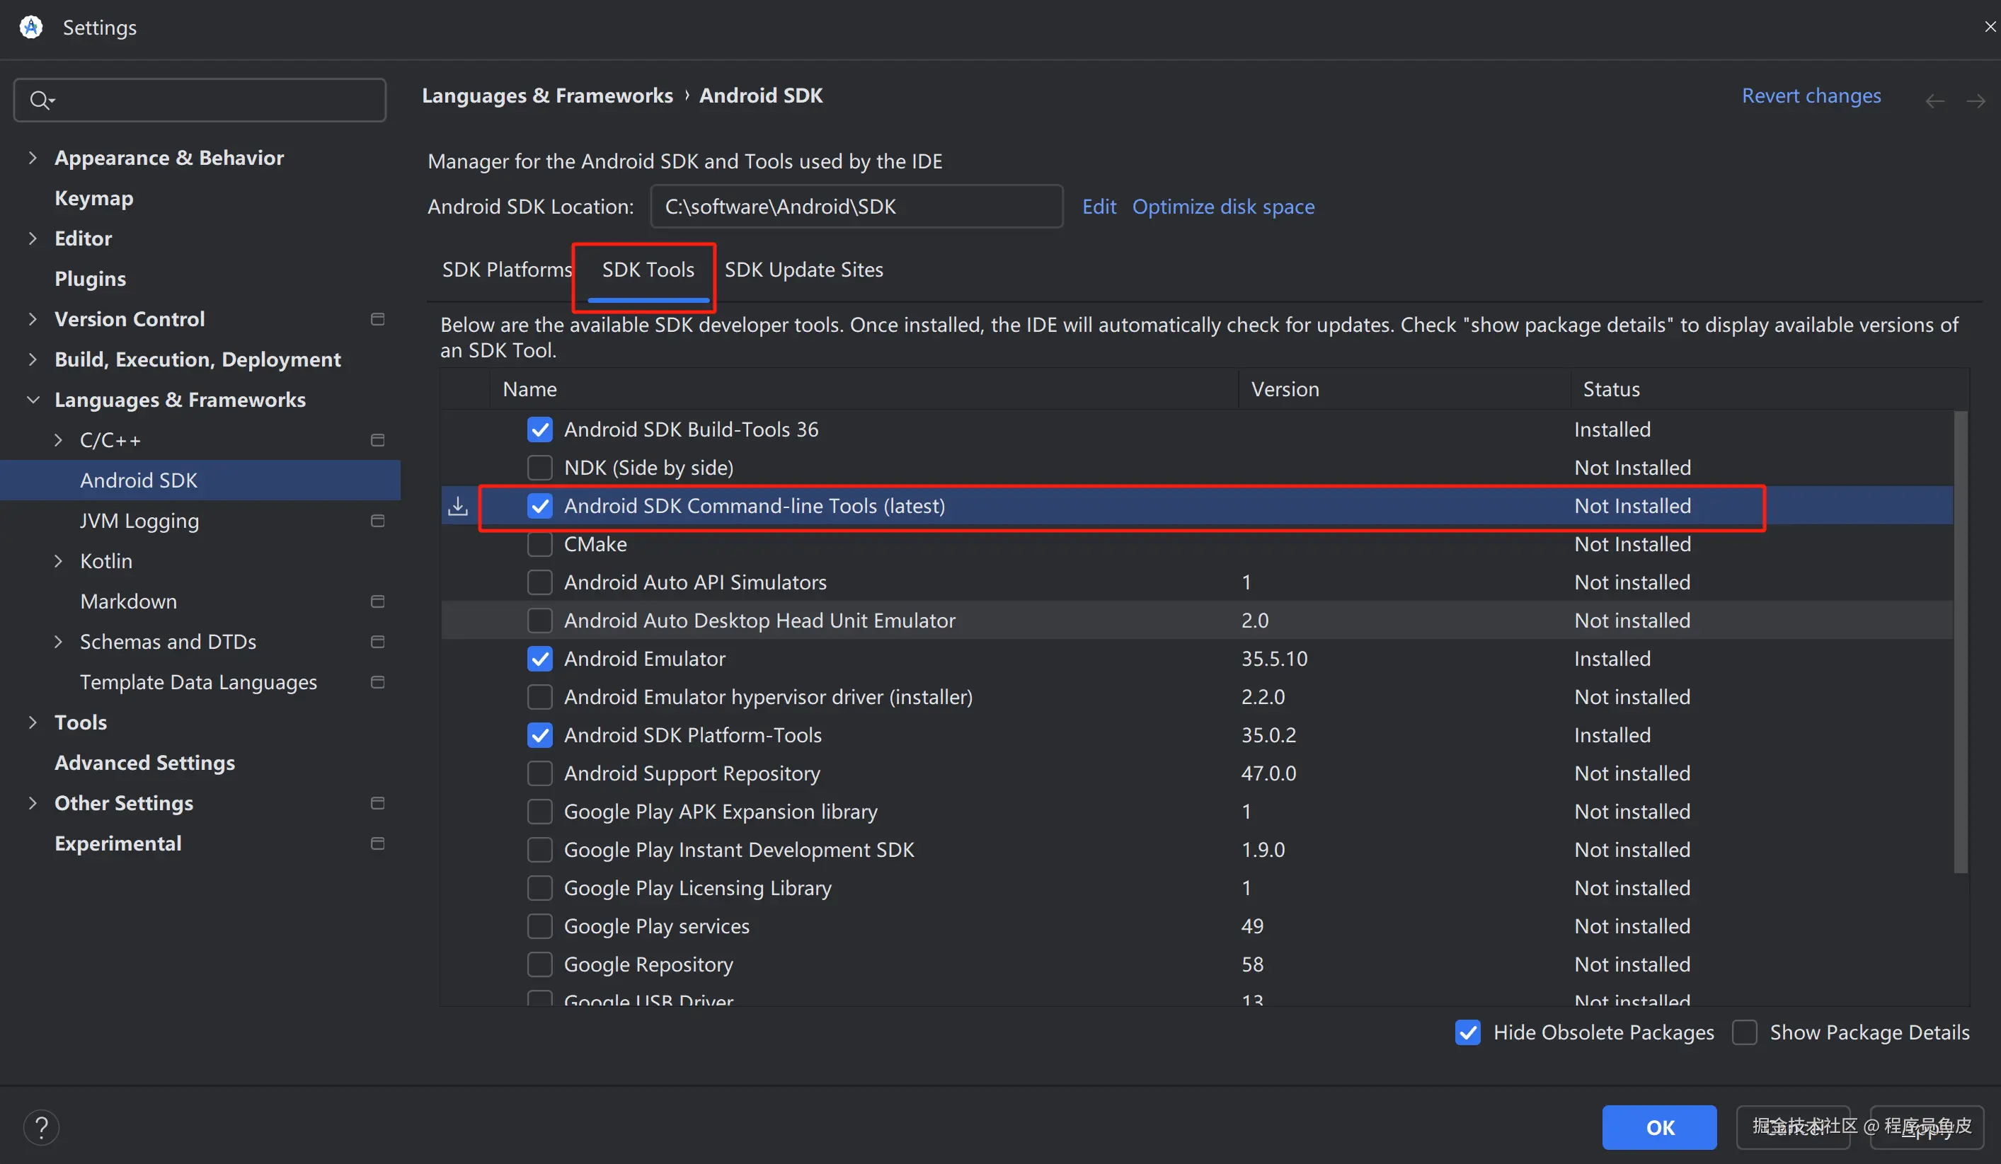Click the forward navigation arrow icon
The width and height of the screenshot is (2001, 1164).
pyautogui.click(x=1976, y=101)
